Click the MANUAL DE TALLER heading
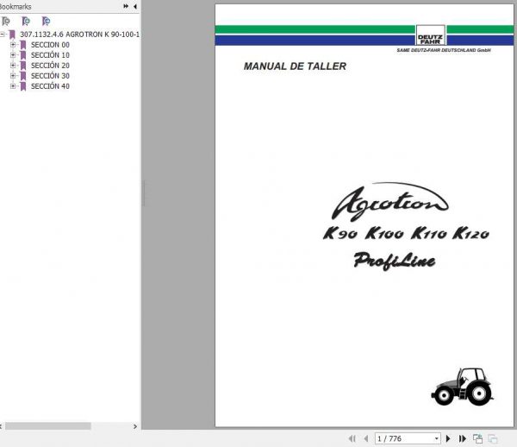The height and width of the screenshot is (447, 517). pos(295,66)
